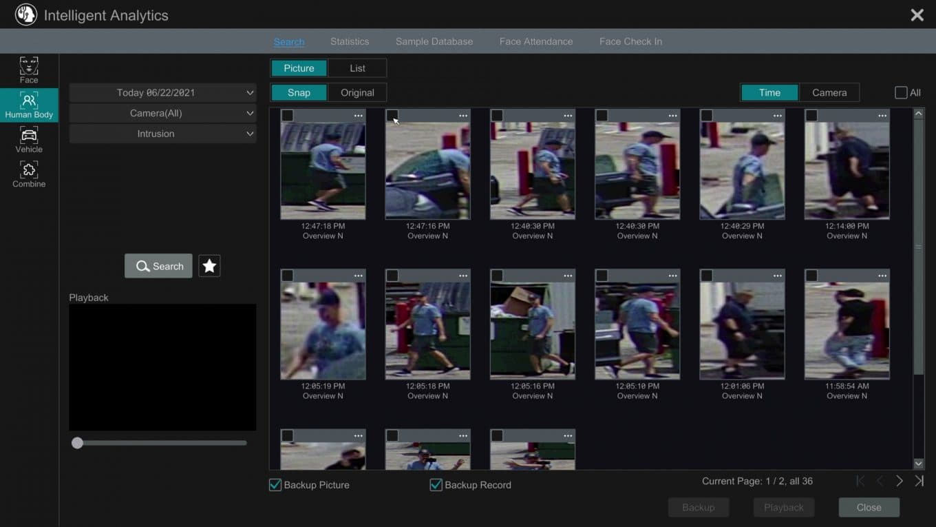
Task: Open the Vehicle search category
Action: tap(29, 139)
